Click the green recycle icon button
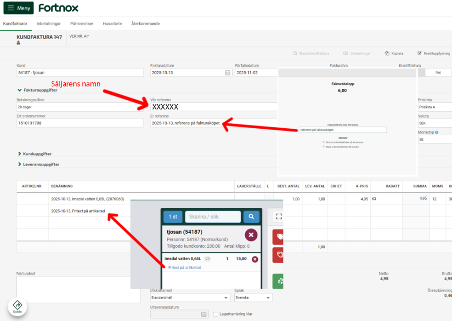This screenshot has width=452, height=321. (x=278, y=281)
